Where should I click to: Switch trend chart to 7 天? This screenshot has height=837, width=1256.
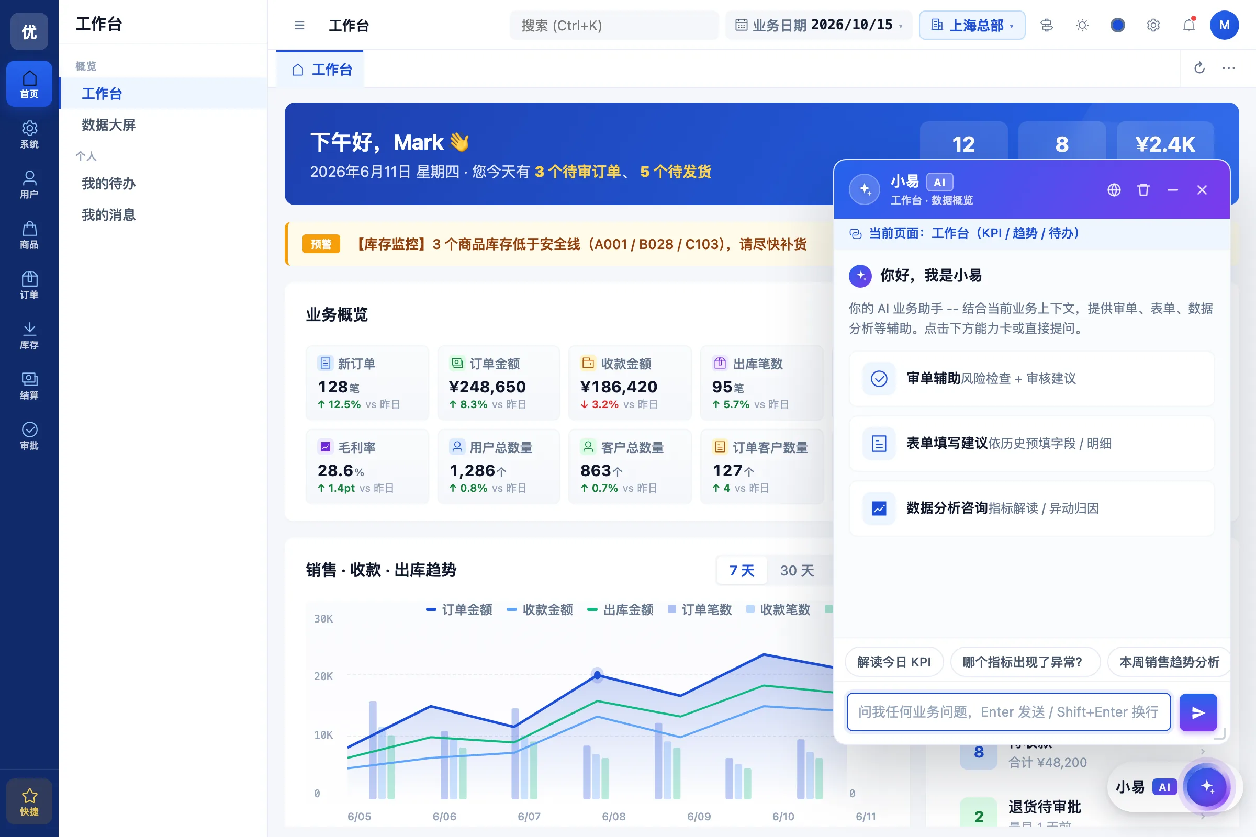tap(742, 571)
